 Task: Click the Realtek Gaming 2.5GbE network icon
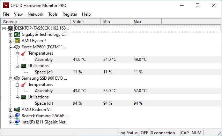[x=17, y=116]
